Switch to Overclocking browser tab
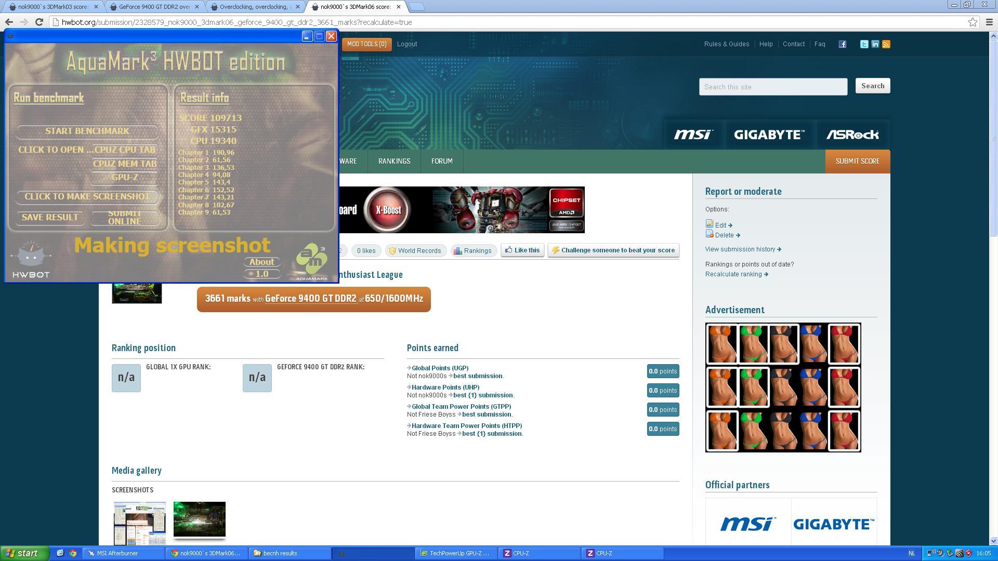Image resolution: width=998 pixels, height=561 pixels. [x=255, y=7]
